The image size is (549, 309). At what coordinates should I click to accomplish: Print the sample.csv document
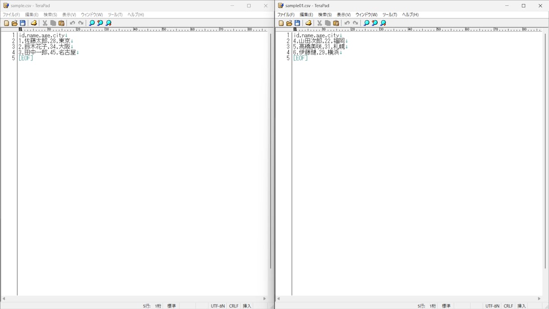pos(34,23)
